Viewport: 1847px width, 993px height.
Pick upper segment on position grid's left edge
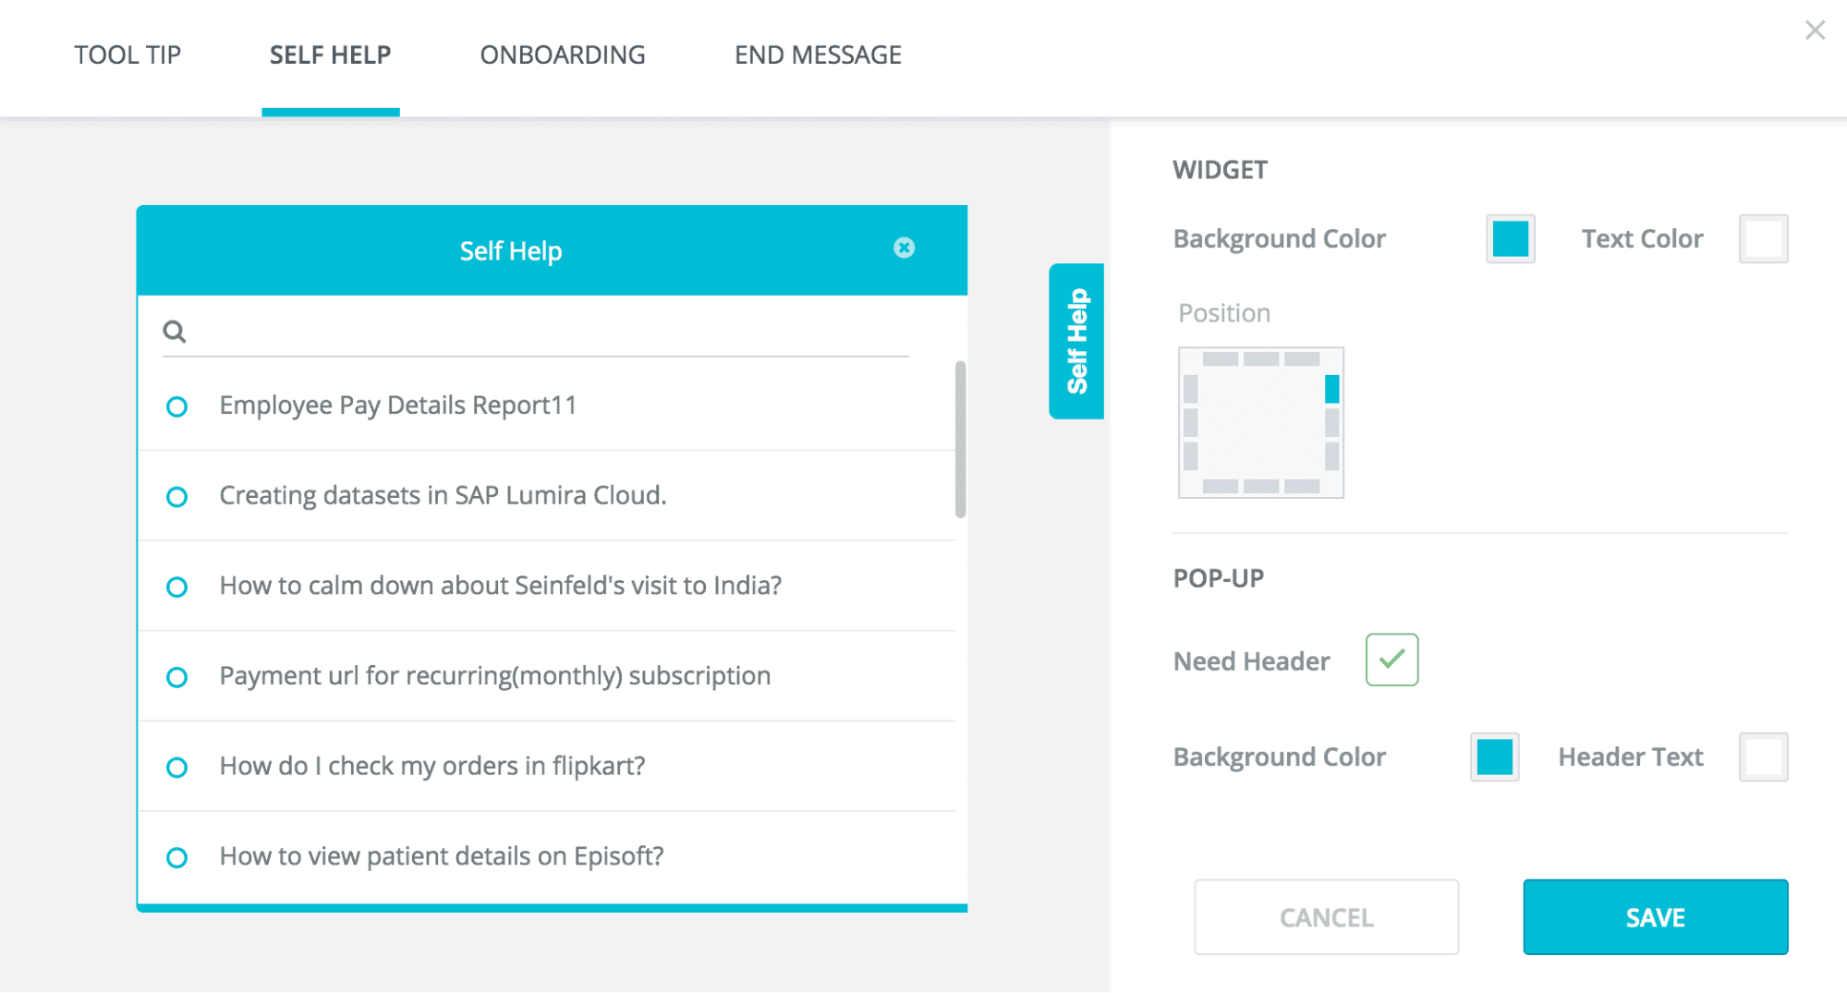point(1190,389)
